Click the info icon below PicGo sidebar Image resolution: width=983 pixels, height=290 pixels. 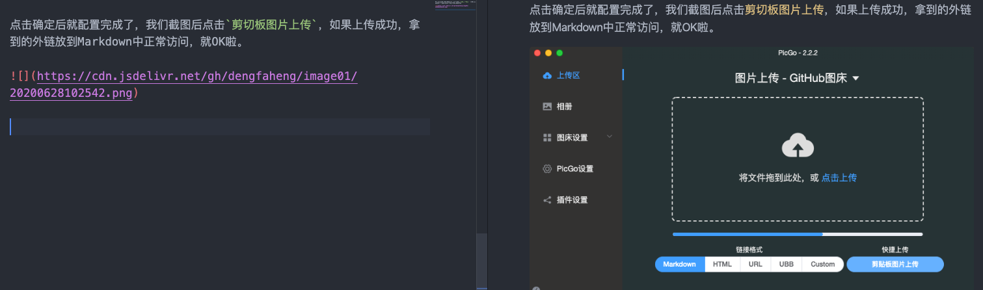click(536, 289)
